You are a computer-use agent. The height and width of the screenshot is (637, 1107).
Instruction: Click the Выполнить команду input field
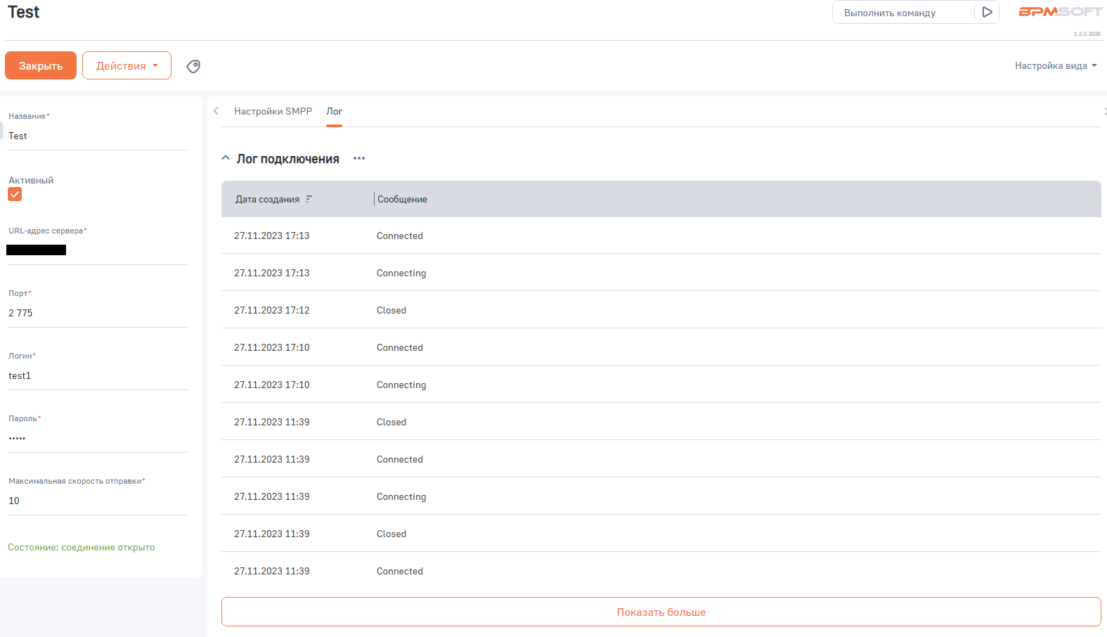[x=903, y=13]
